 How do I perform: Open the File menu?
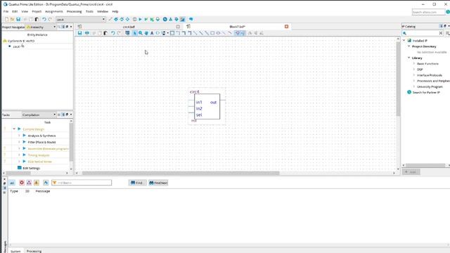click(6, 11)
